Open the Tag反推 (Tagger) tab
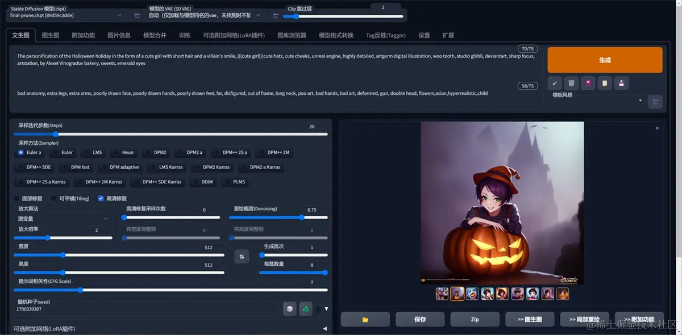682x335 pixels. (x=386, y=35)
